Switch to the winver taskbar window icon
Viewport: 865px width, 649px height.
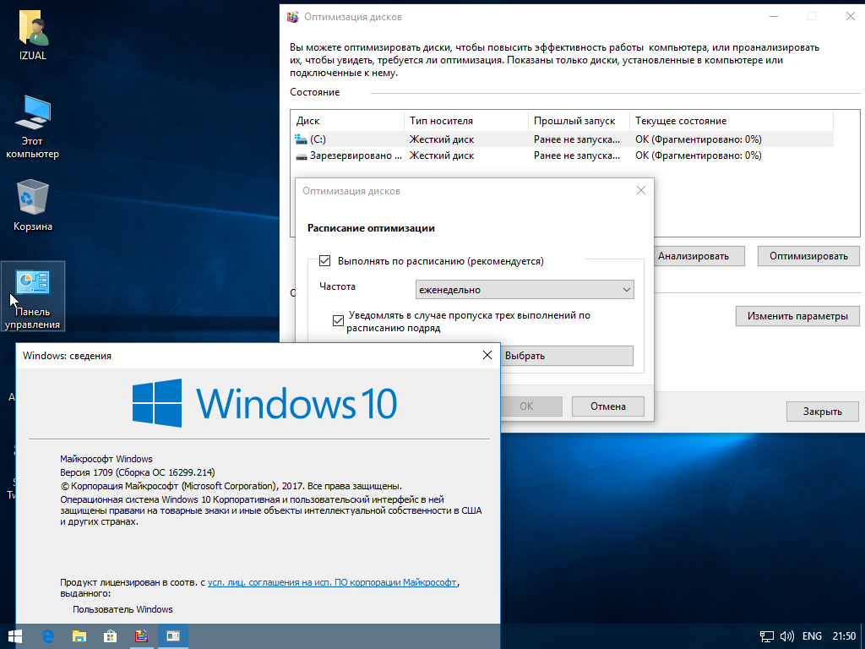173,636
